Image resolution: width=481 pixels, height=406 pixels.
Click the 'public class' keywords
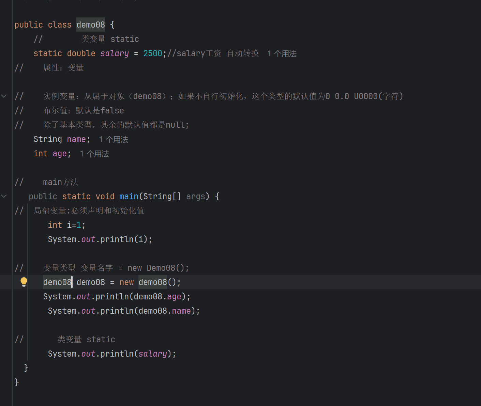[43, 25]
